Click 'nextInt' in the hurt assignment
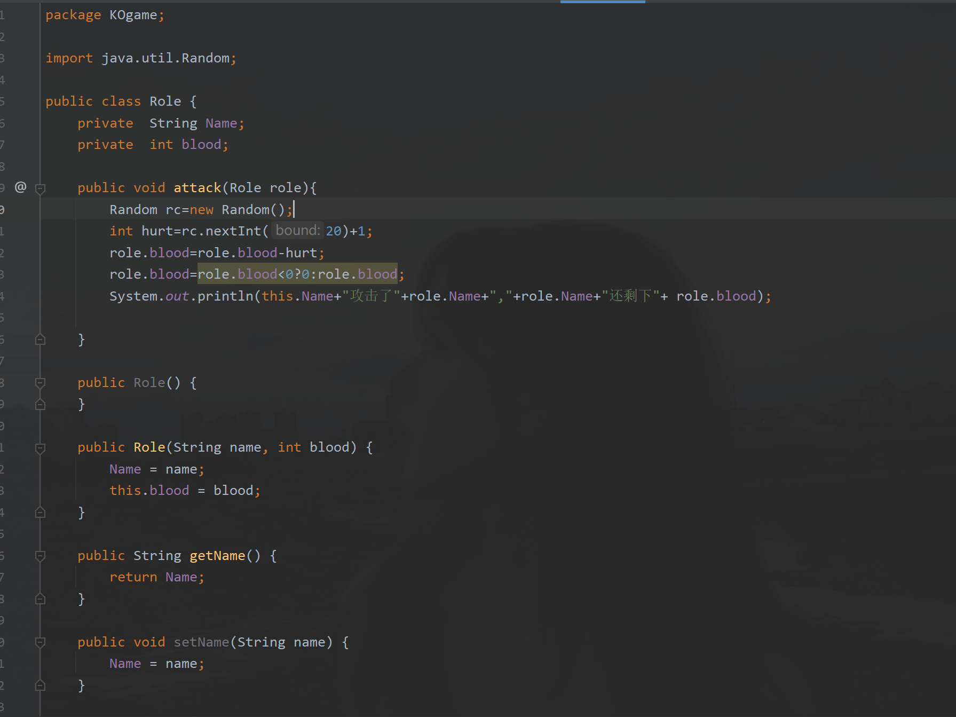The width and height of the screenshot is (956, 717). coord(233,231)
